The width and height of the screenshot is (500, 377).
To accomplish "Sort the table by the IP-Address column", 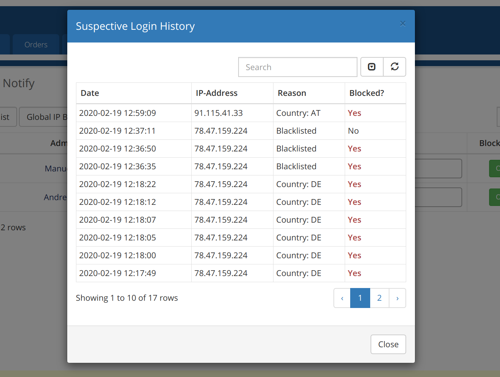I will [x=216, y=93].
